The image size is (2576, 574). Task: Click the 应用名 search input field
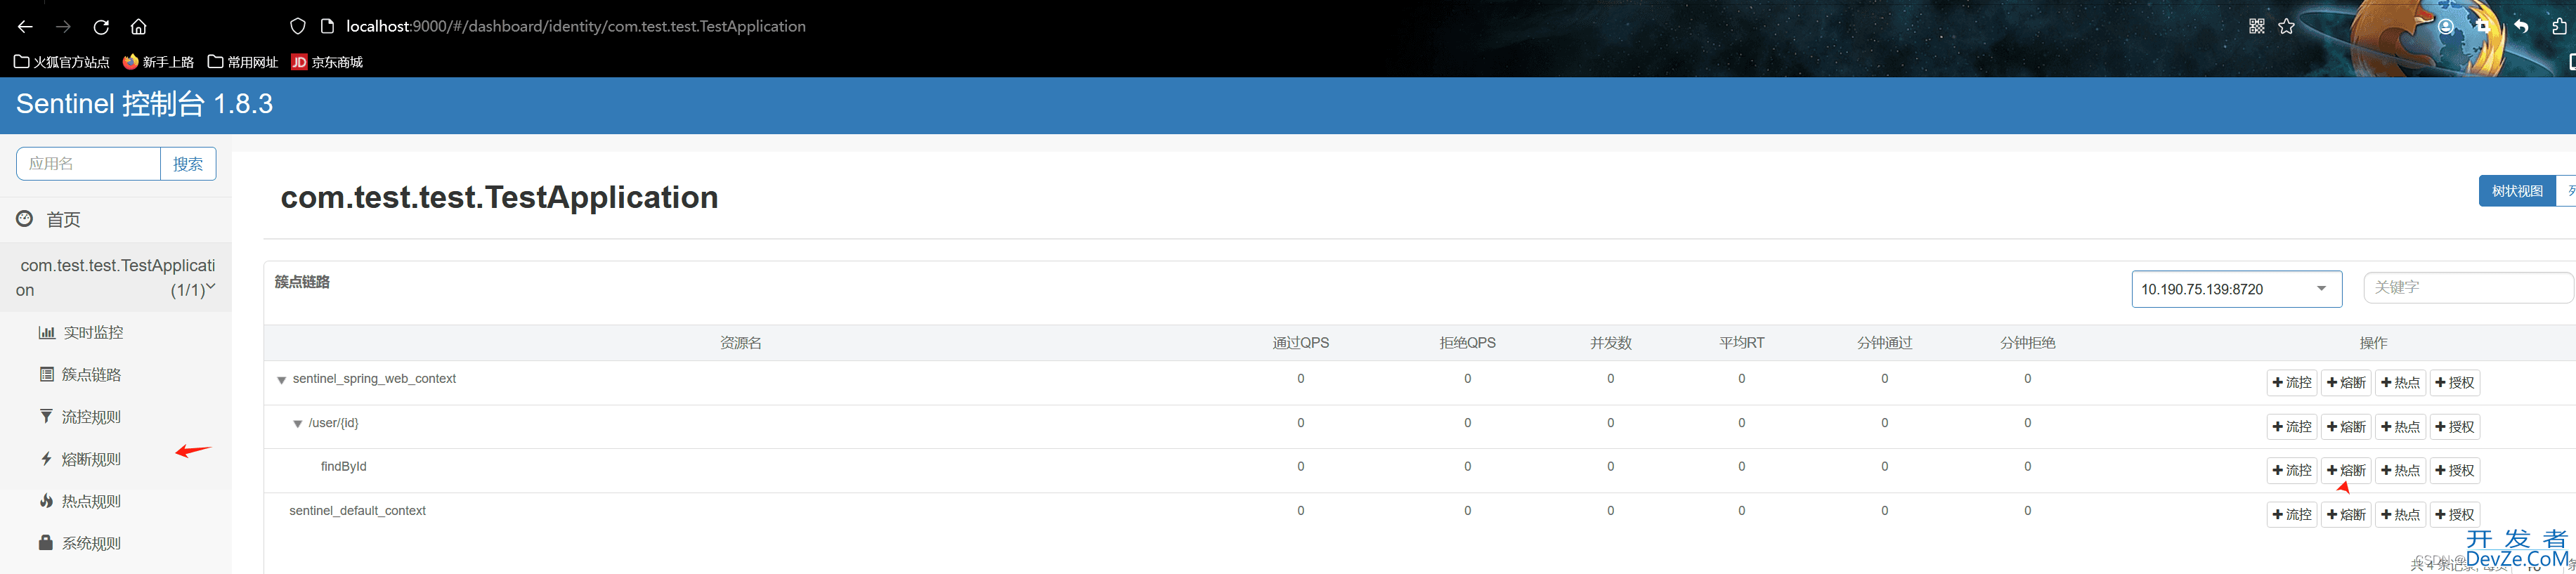click(89, 164)
